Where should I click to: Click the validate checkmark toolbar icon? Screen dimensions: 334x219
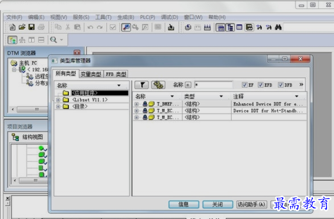[x=113, y=27]
